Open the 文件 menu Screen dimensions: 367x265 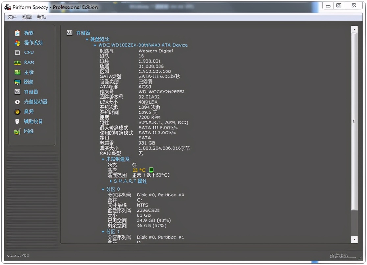tap(12, 17)
